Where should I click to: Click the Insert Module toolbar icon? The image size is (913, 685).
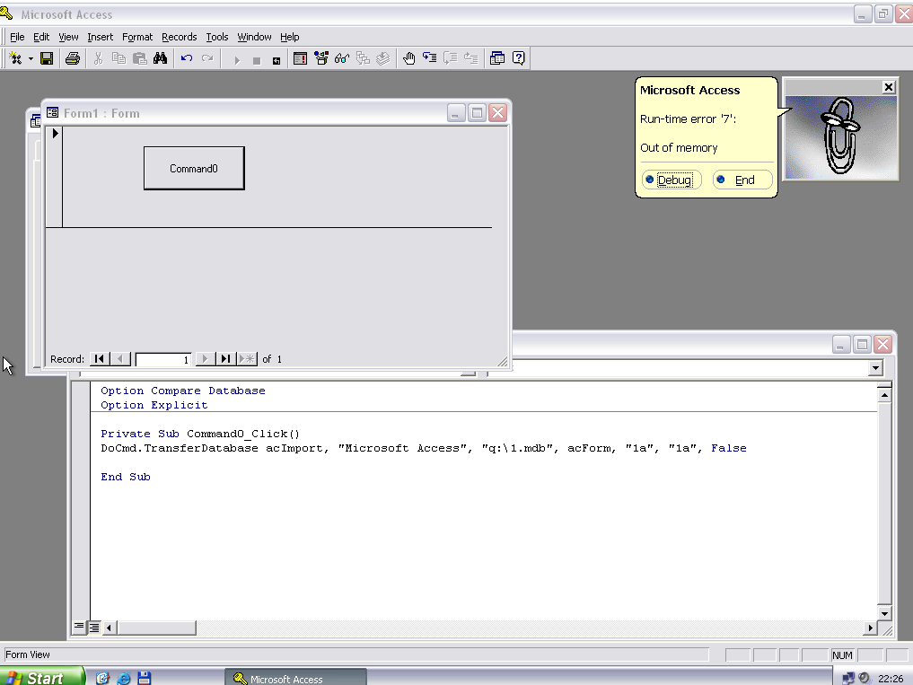pos(16,58)
